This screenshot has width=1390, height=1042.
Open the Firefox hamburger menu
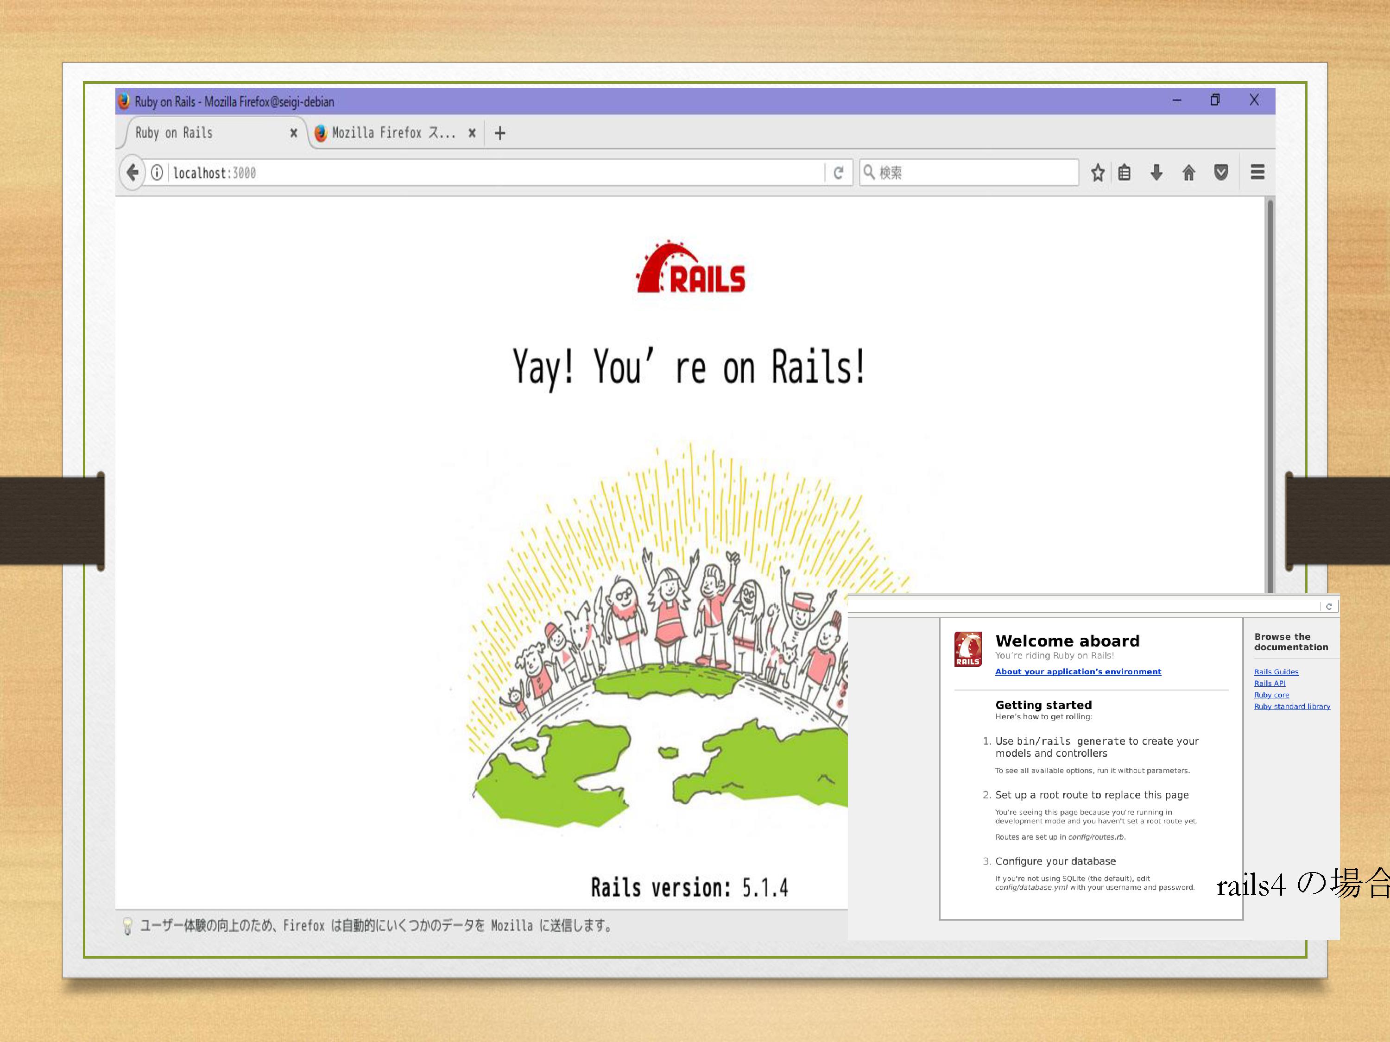(x=1257, y=172)
